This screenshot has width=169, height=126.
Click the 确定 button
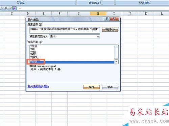[x=92, y=87]
